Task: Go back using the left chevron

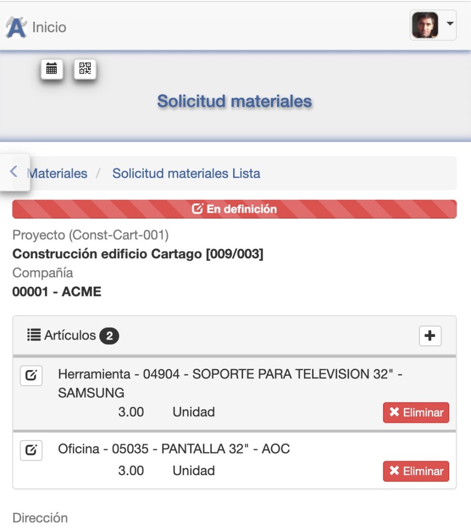Action: [14, 172]
